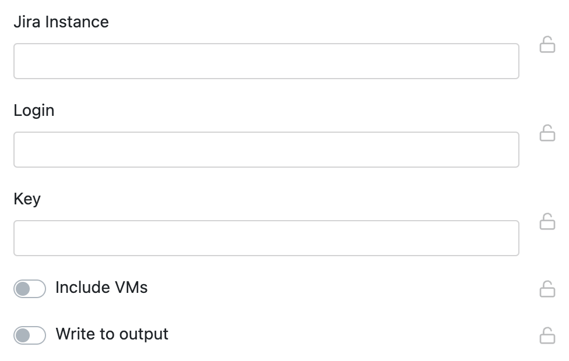Click the padlock icon next to the Key field
This screenshot has height=361, width=569.
click(547, 222)
